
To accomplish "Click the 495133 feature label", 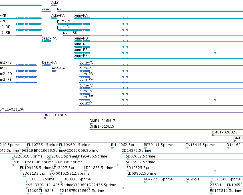I will [33, 185].
